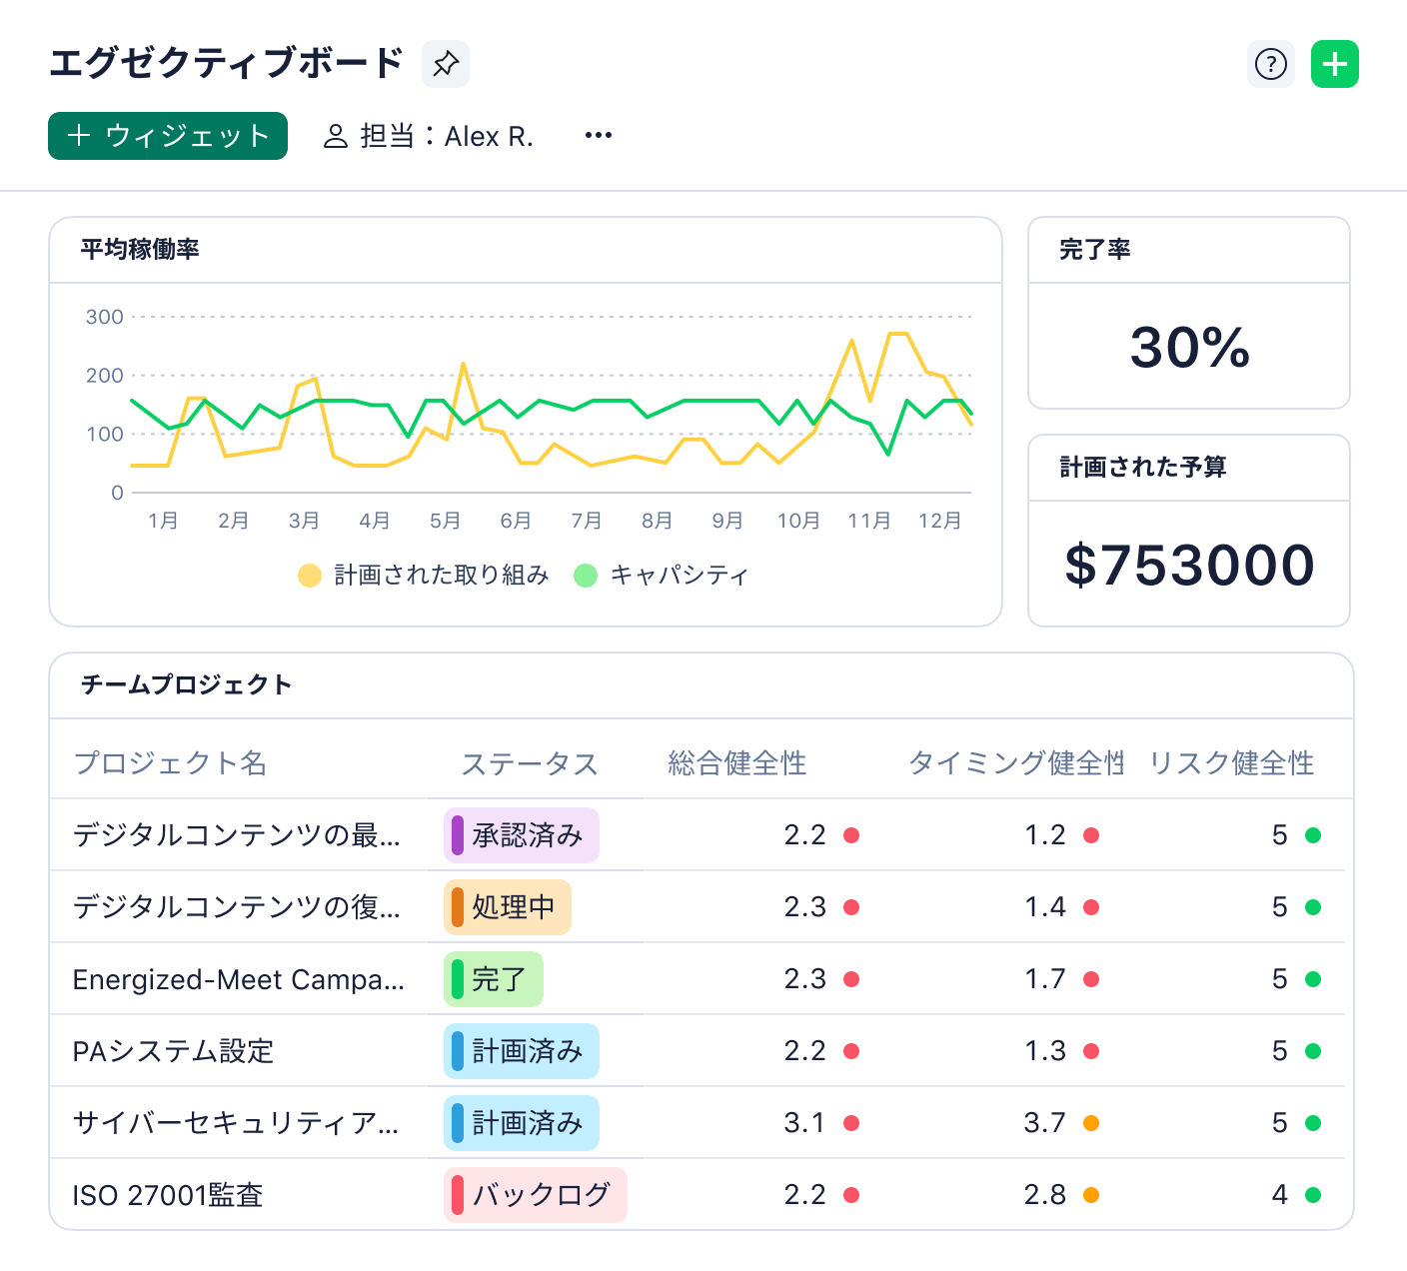
Task: Click the green plus icon button
Action: [x=1334, y=64]
